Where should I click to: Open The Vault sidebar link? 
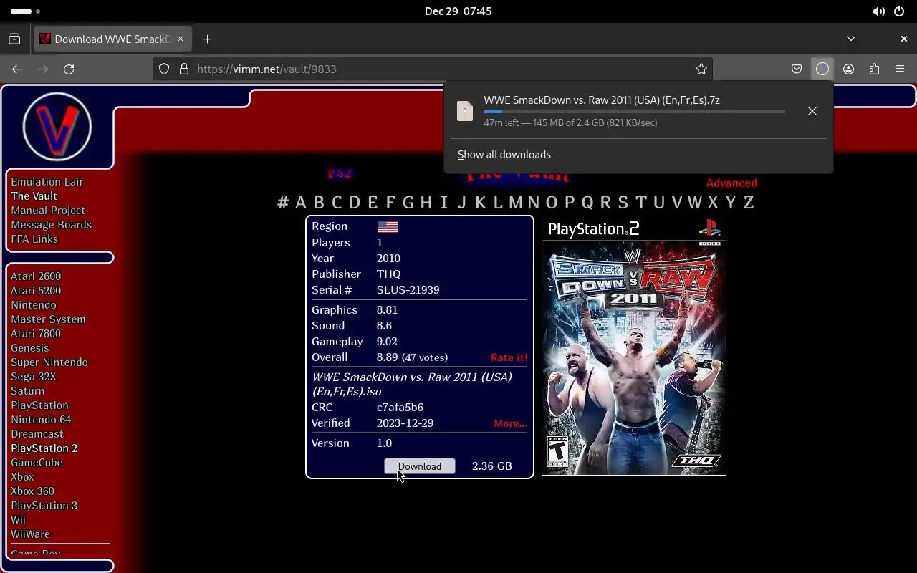click(34, 196)
